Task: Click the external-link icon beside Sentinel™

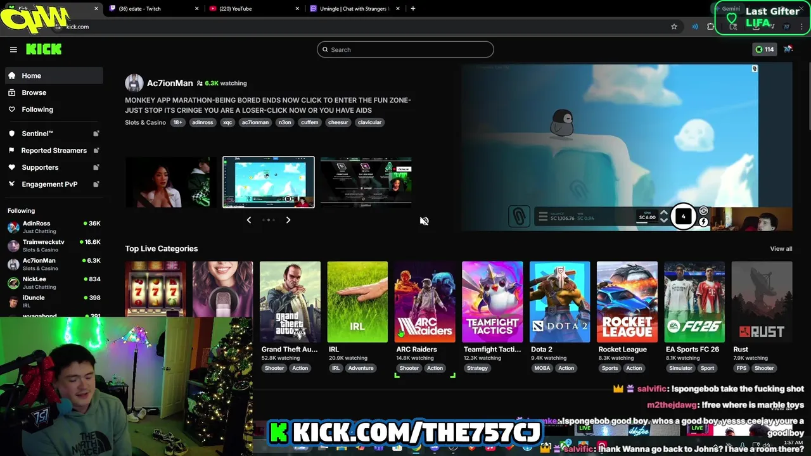Action: point(96,134)
